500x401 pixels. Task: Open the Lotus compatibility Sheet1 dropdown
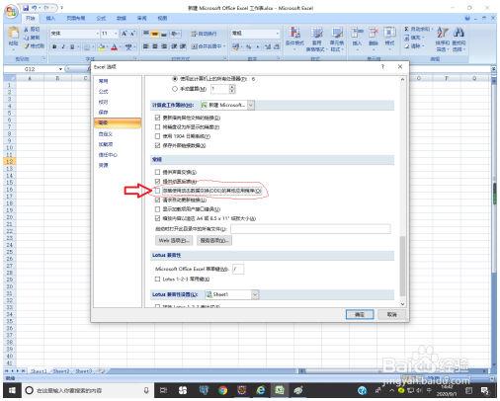(x=255, y=294)
